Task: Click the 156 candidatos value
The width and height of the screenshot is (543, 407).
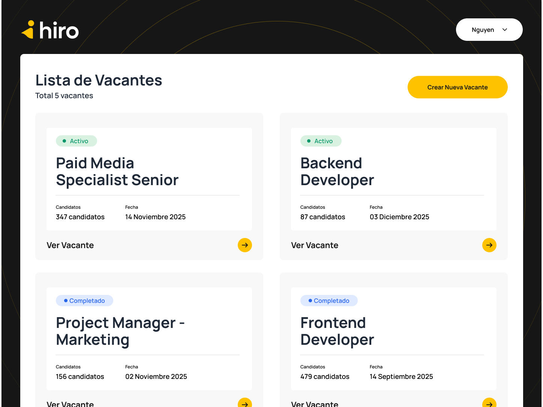Action: pyautogui.click(x=80, y=377)
